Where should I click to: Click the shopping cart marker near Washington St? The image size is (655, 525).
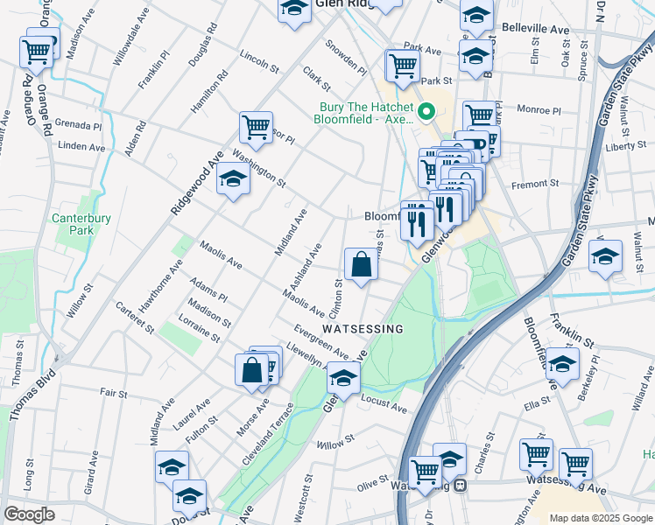pos(256,129)
